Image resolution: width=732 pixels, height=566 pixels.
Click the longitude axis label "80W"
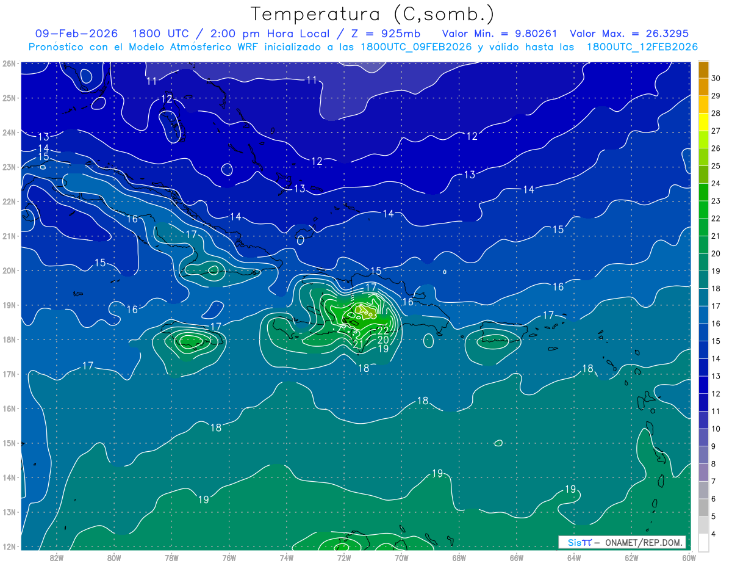pos(114,558)
